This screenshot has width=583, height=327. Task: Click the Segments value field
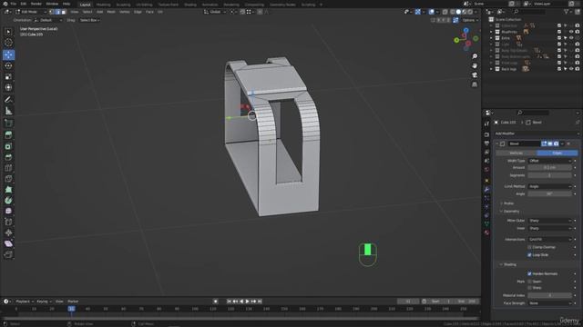tap(550, 175)
